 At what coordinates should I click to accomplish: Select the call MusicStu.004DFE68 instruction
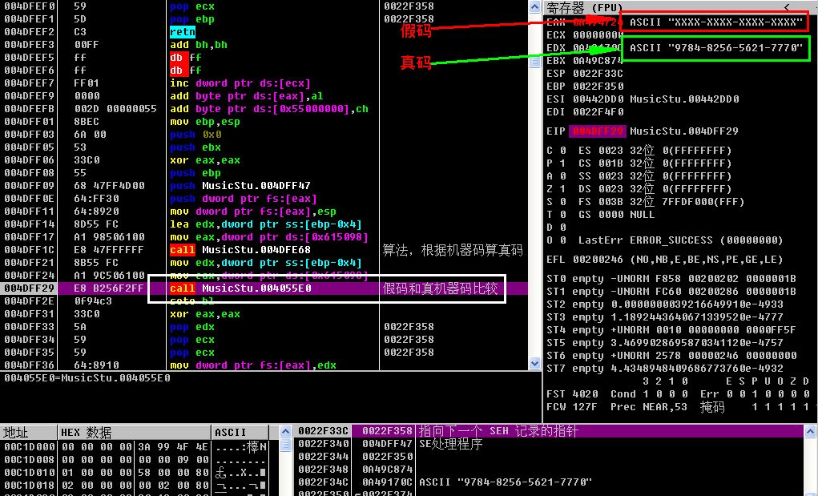click(240, 250)
